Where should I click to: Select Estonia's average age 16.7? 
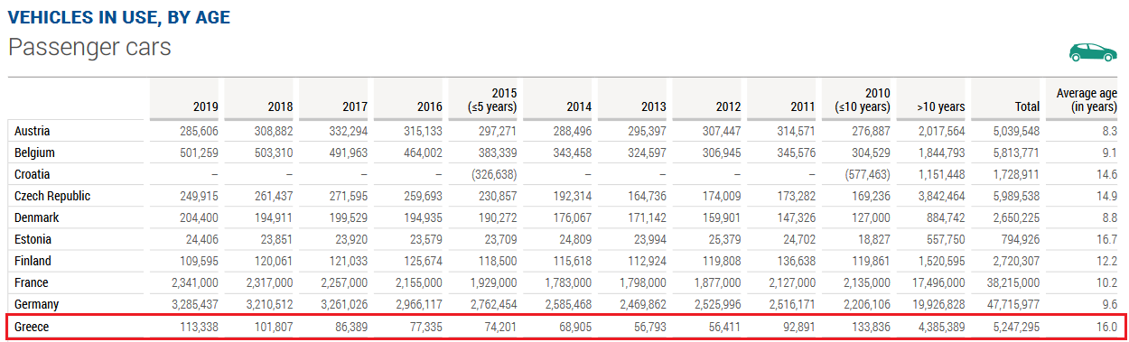[x=1107, y=240]
